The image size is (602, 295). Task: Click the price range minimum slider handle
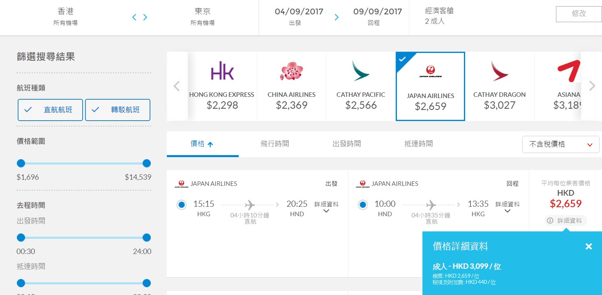point(21,164)
